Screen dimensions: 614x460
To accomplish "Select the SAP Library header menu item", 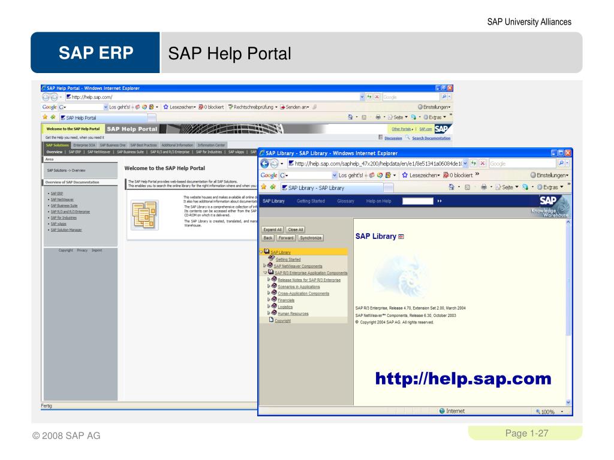I will tap(273, 201).
